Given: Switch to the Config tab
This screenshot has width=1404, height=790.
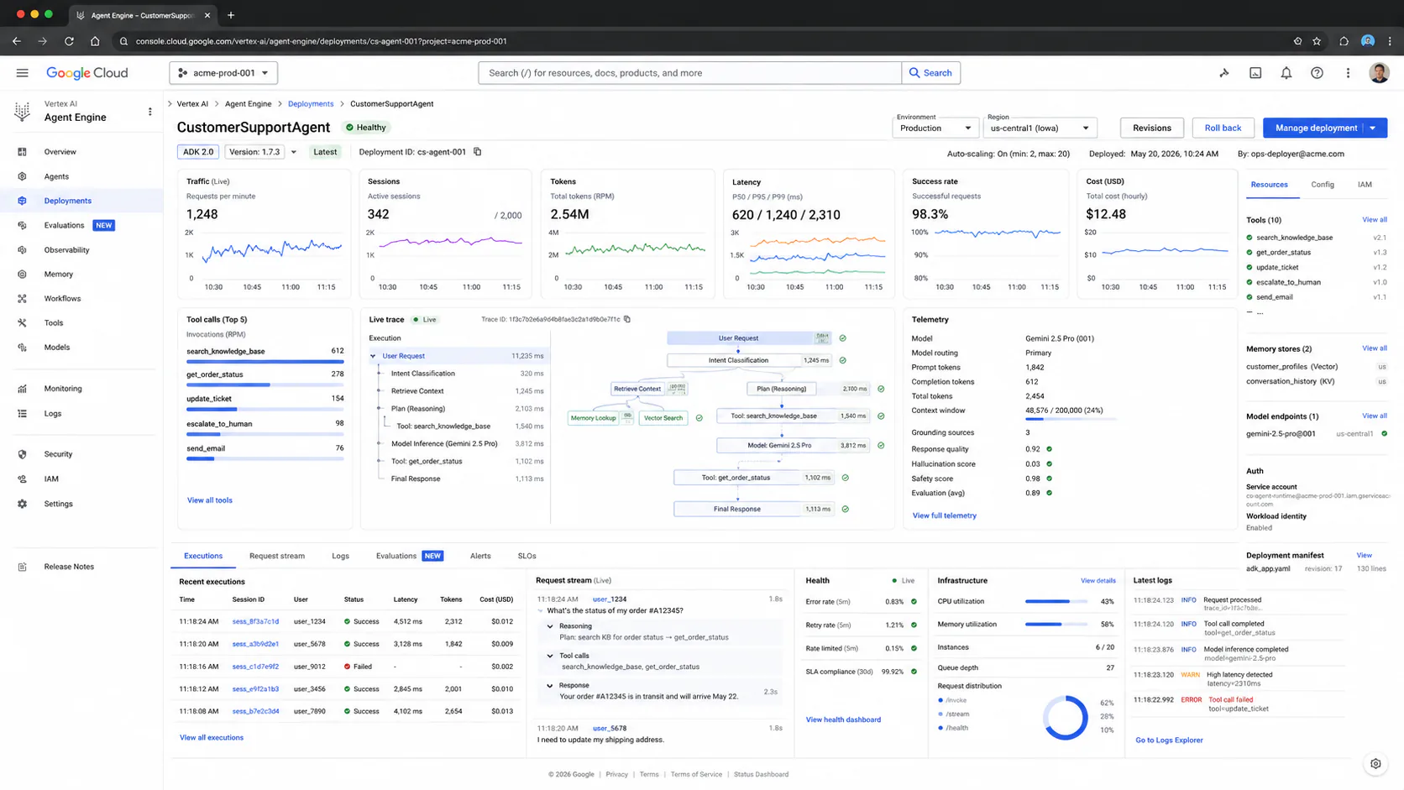Looking at the screenshot, I should pos(1323,185).
